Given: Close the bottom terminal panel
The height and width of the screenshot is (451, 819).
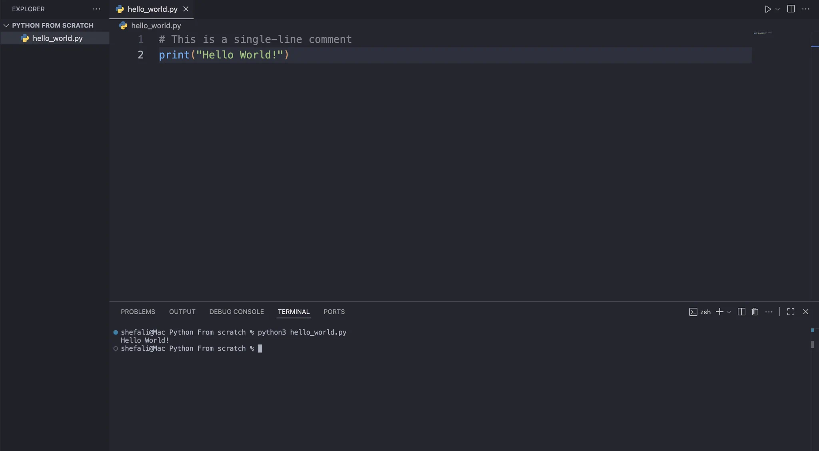Looking at the screenshot, I should point(806,312).
